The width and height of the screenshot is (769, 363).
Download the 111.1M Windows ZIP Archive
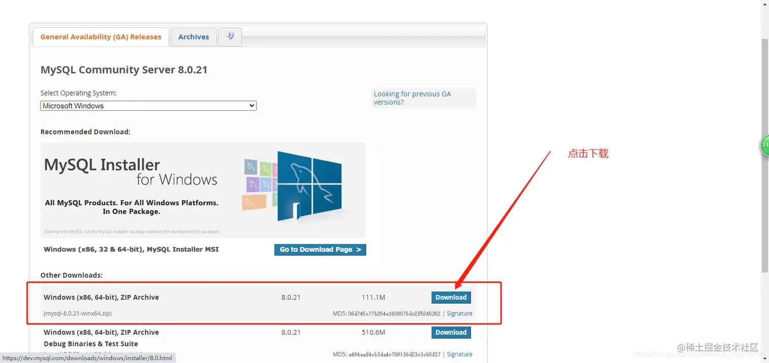[x=451, y=298]
